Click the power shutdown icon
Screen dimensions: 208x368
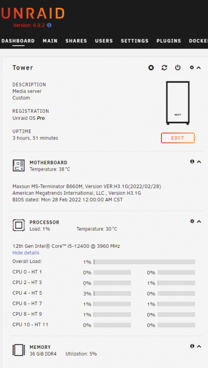[178, 68]
